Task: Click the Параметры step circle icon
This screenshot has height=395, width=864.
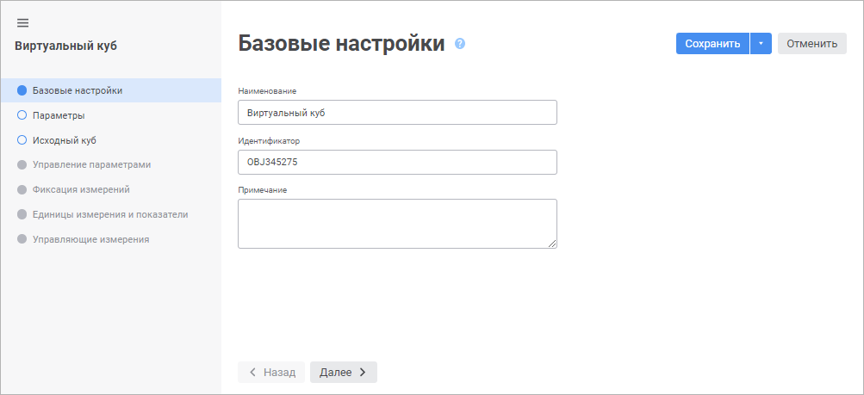Action: (x=22, y=114)
